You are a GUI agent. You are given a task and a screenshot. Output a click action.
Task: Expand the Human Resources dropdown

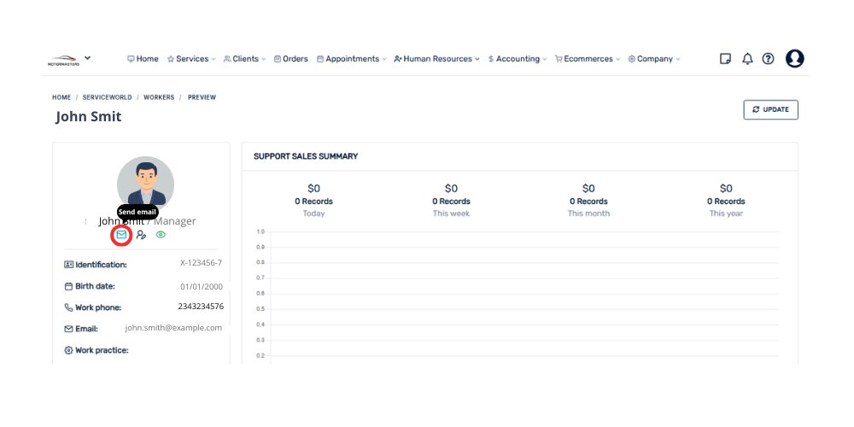tap(436, 59)
